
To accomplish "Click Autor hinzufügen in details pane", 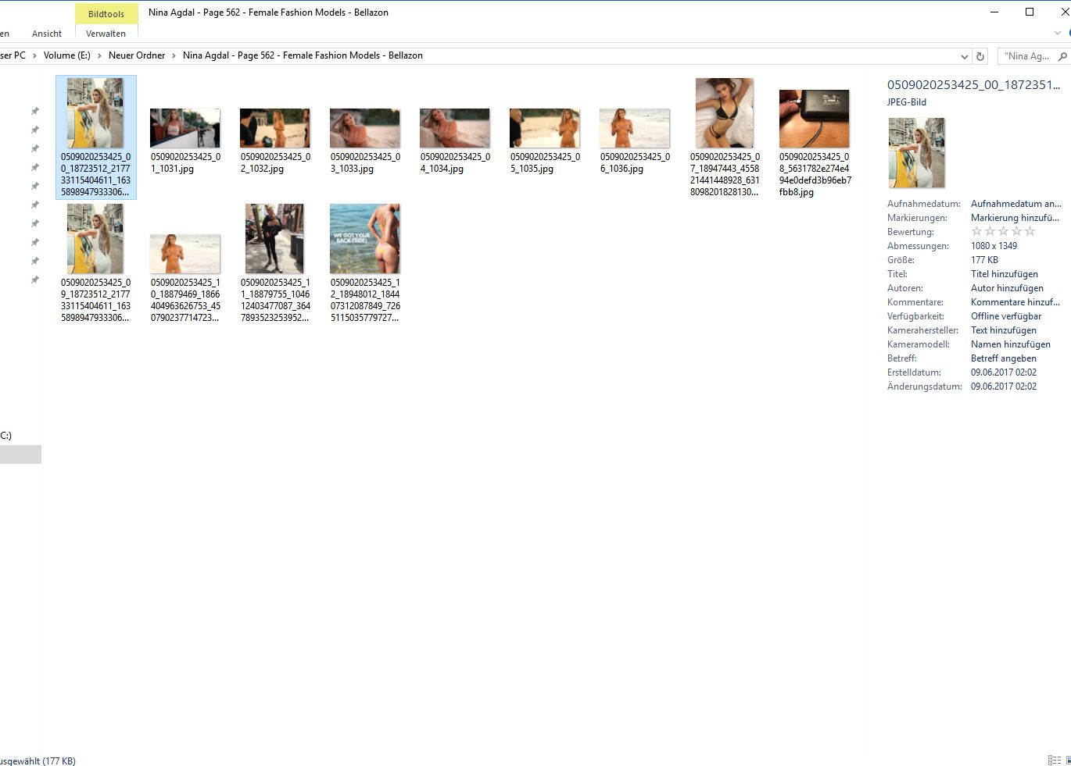I will tap(1007, 288).
